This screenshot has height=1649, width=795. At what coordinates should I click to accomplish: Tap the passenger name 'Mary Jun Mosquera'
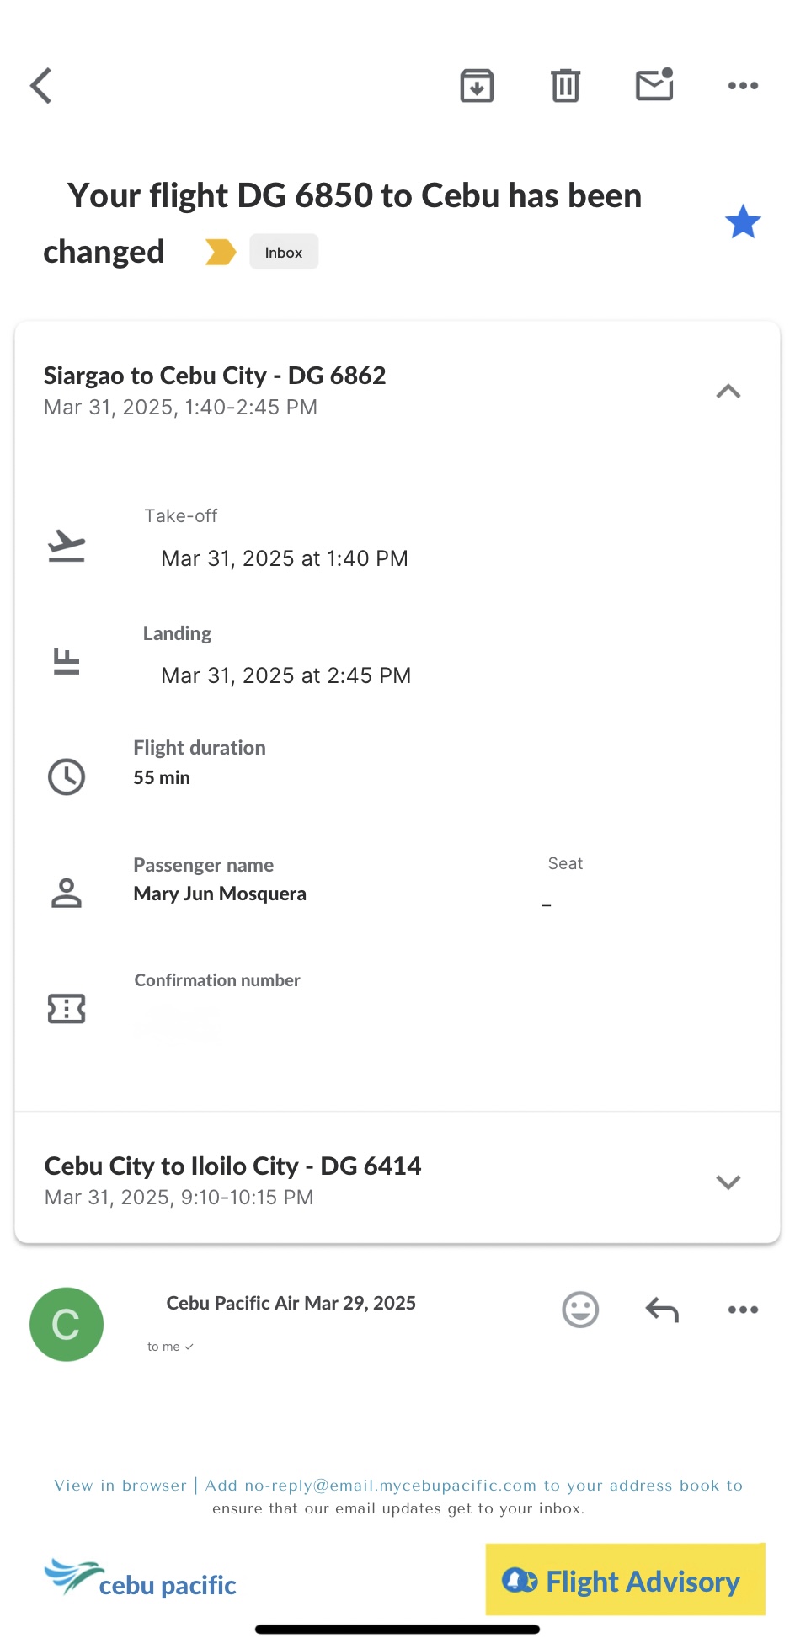tap(220, 894)
